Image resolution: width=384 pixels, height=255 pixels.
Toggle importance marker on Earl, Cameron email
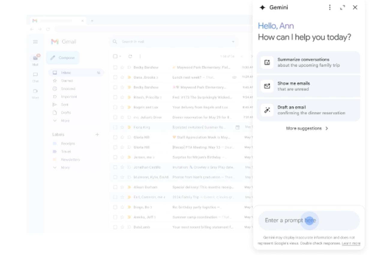129,197
